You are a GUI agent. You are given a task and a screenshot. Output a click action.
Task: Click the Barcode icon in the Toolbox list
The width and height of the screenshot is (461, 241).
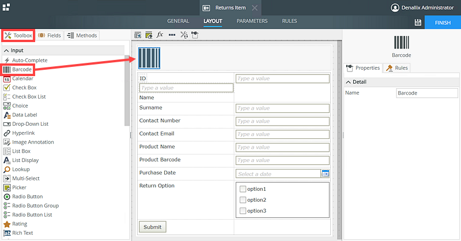tap(7, 69)
